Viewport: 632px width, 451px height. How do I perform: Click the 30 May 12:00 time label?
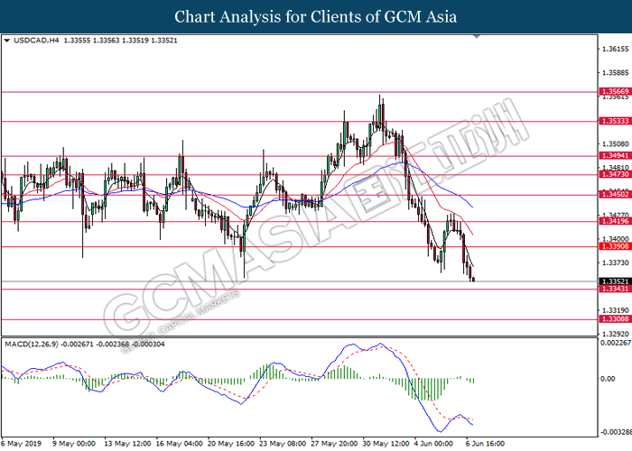(386, 444)
